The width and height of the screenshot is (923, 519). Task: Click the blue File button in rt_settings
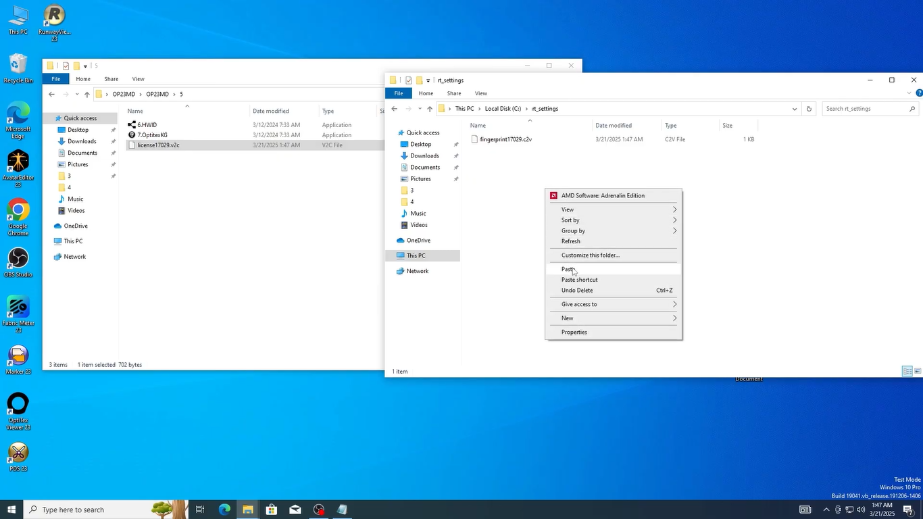(x=399, y=93)
